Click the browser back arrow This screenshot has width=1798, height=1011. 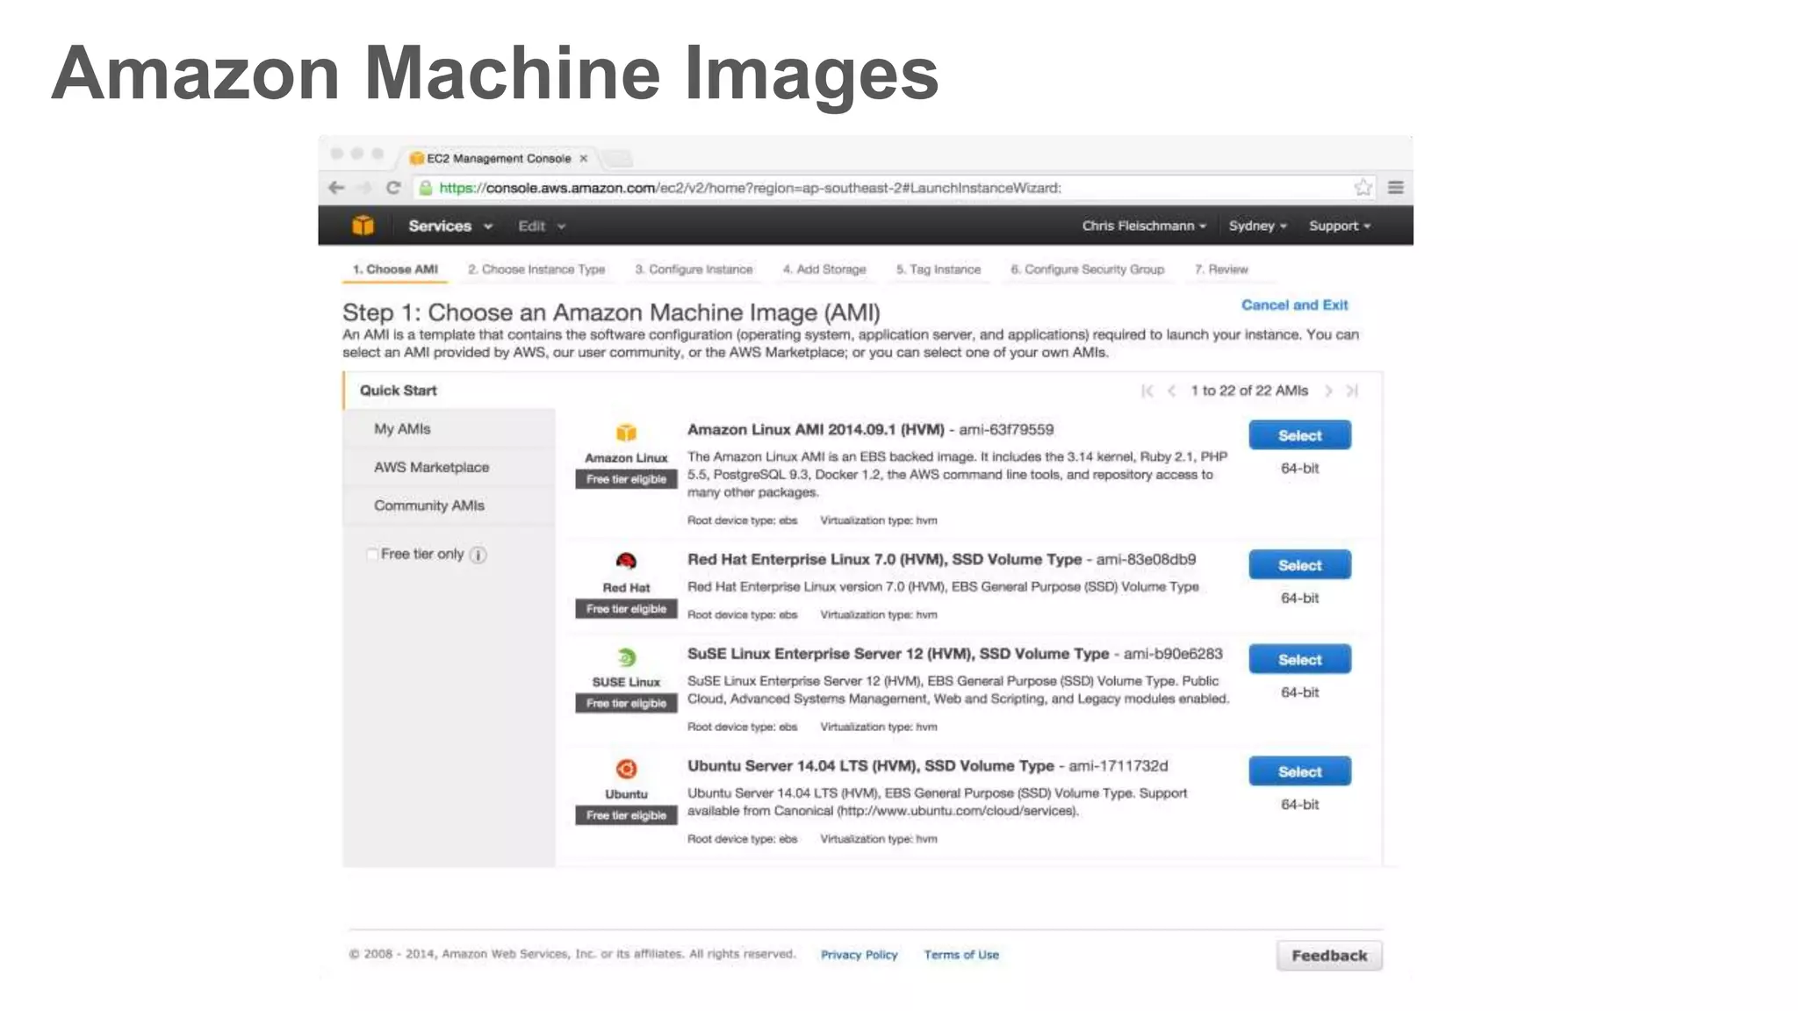(335, 188)
